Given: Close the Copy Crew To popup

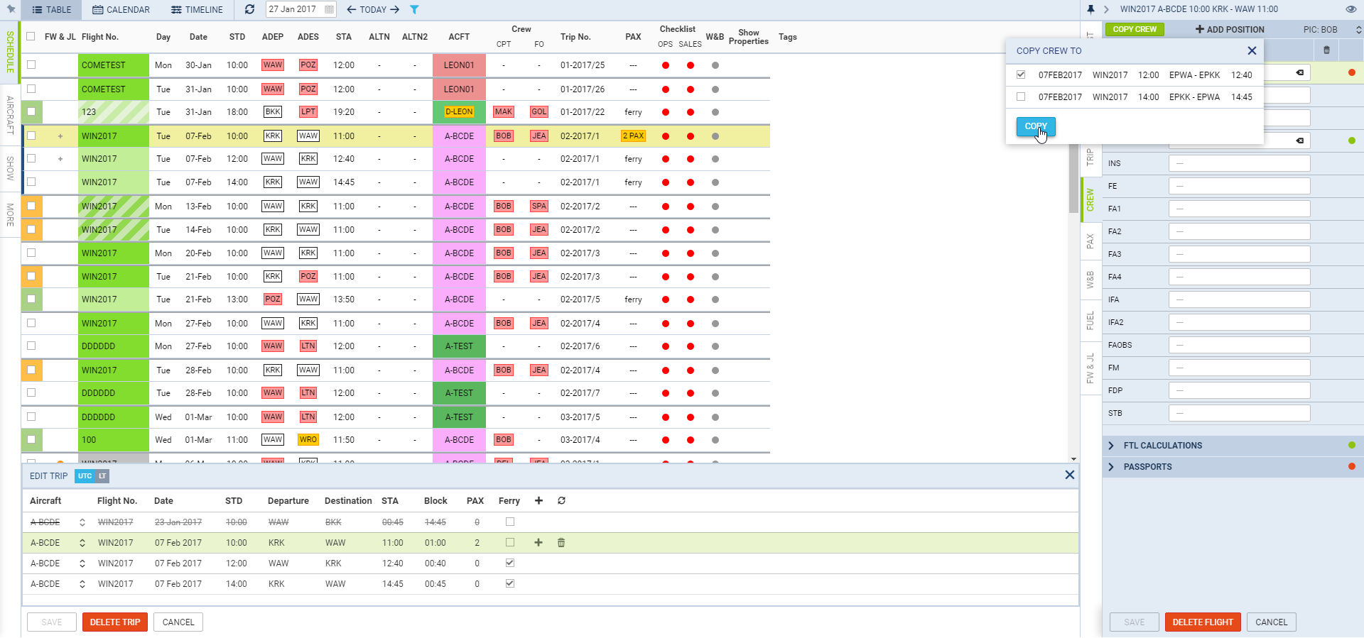Looking at the screenshot, I should pyautogui.click(x=1252, y=50).
